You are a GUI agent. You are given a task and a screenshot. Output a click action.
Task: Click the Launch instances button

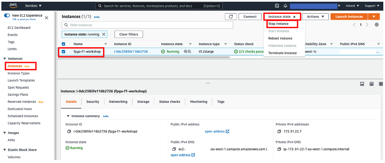pyautogui.click(x=349, y=17)
